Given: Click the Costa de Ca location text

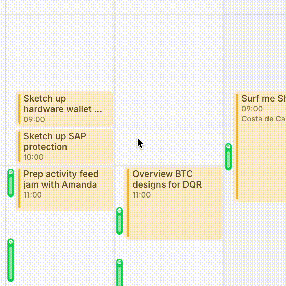Looking at the screenshot, I should tap(263, 119).
